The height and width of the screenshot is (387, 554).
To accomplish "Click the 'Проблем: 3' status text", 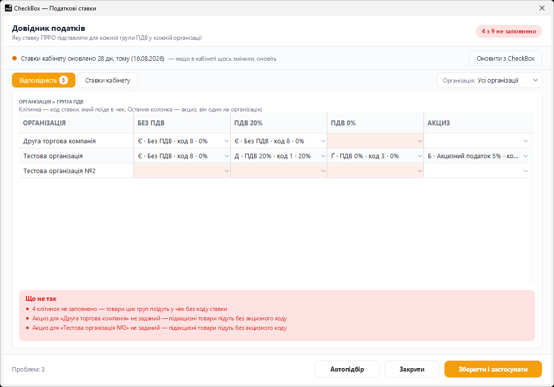I will click(28, 370).
